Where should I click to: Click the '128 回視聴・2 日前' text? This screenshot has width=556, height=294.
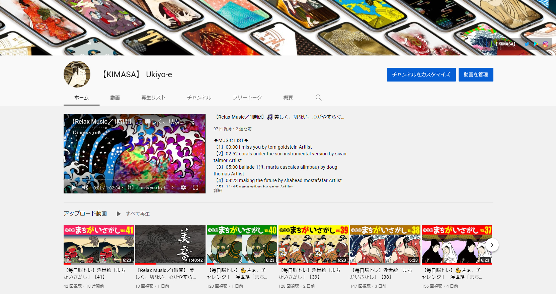[297, 286]
